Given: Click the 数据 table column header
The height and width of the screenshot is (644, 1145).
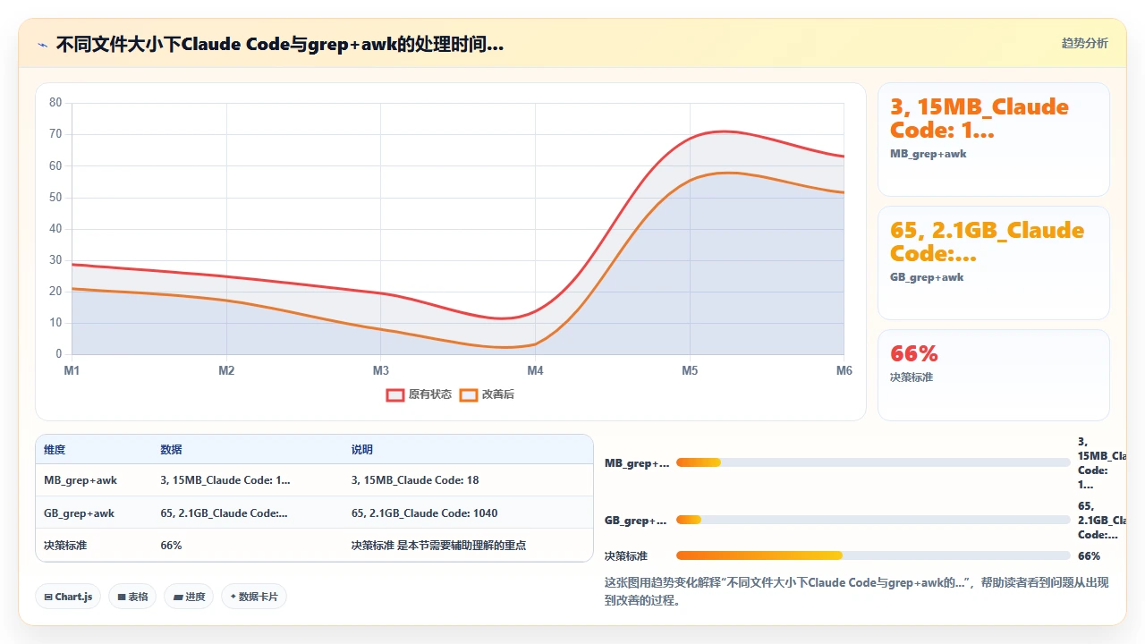Looking at the screenshot, I should click(x=171, y=450).
